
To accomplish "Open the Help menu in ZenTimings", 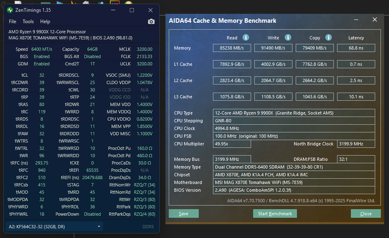I will (45, 22).
